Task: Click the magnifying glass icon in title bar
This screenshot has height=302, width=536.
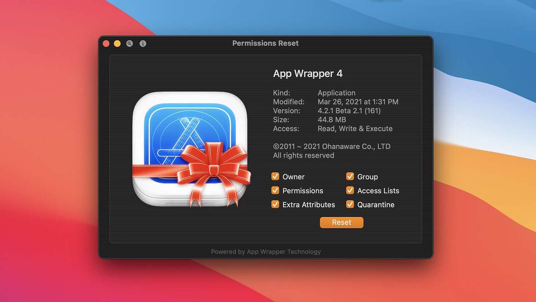Action: point(130,43)
